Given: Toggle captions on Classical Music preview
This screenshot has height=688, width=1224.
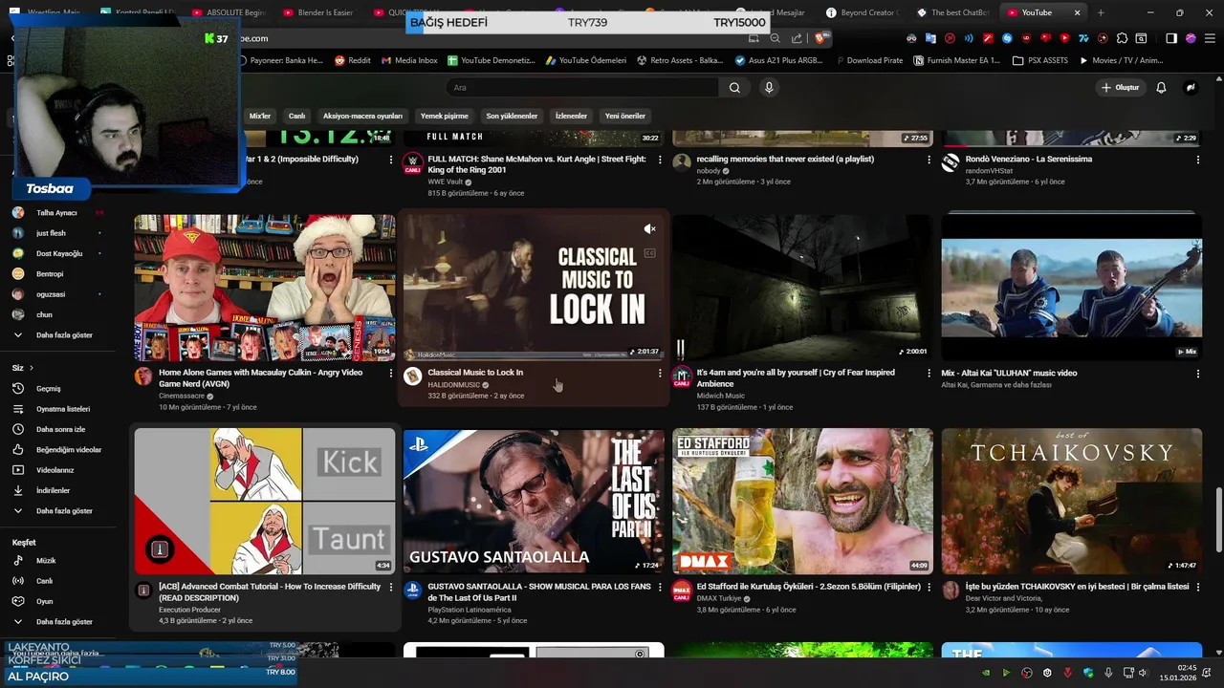Looking at the screenshot, I should coord(649,253).
